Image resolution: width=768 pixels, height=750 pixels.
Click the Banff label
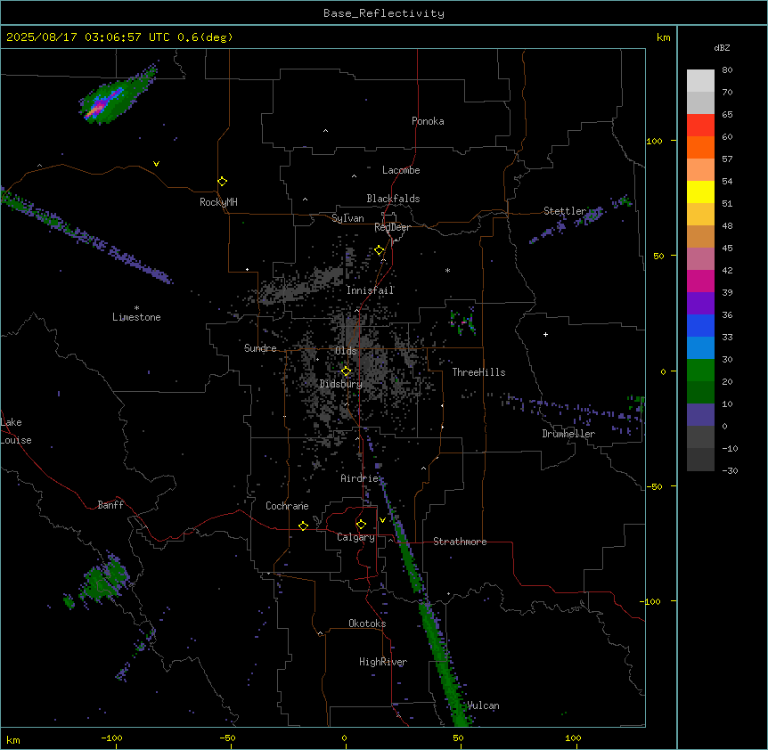[110, 505]
